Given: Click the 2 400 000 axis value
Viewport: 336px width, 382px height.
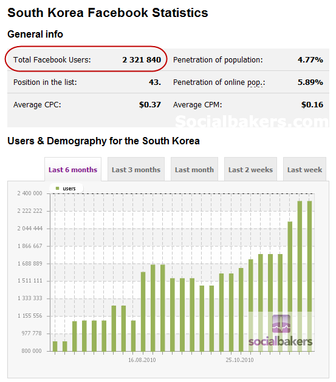Looking at the screenshot, I should click(30, 193).
